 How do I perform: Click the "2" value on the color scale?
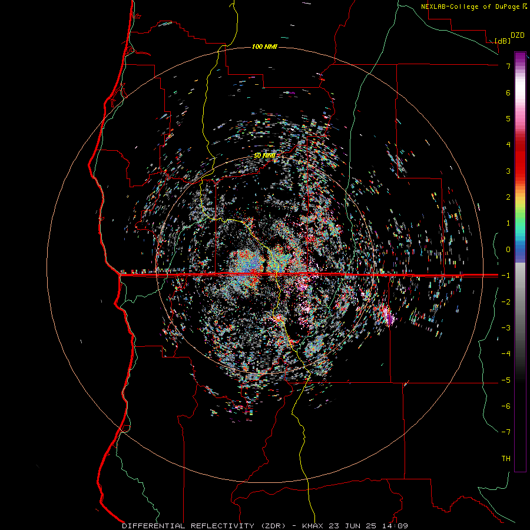click(508, 197)
